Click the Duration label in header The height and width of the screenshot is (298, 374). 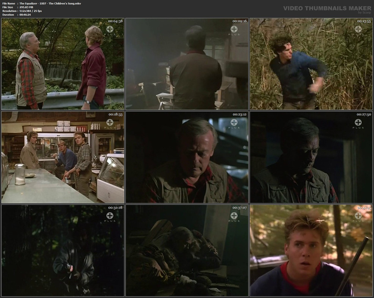click(8, 15)
